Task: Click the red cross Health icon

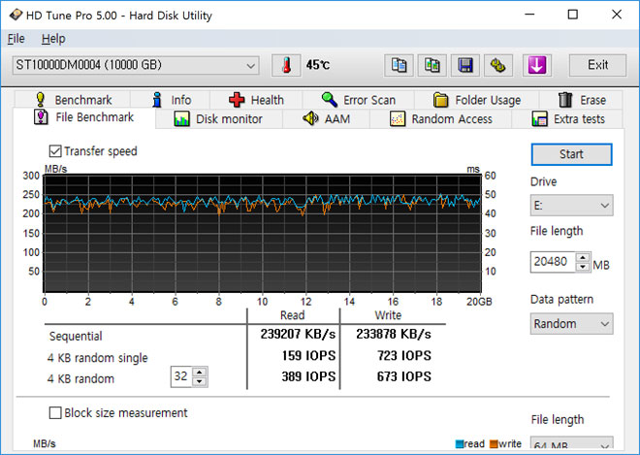Action: click(x=237, y=100)
